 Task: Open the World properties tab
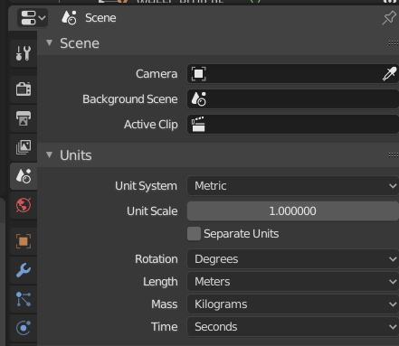[24, 206]
